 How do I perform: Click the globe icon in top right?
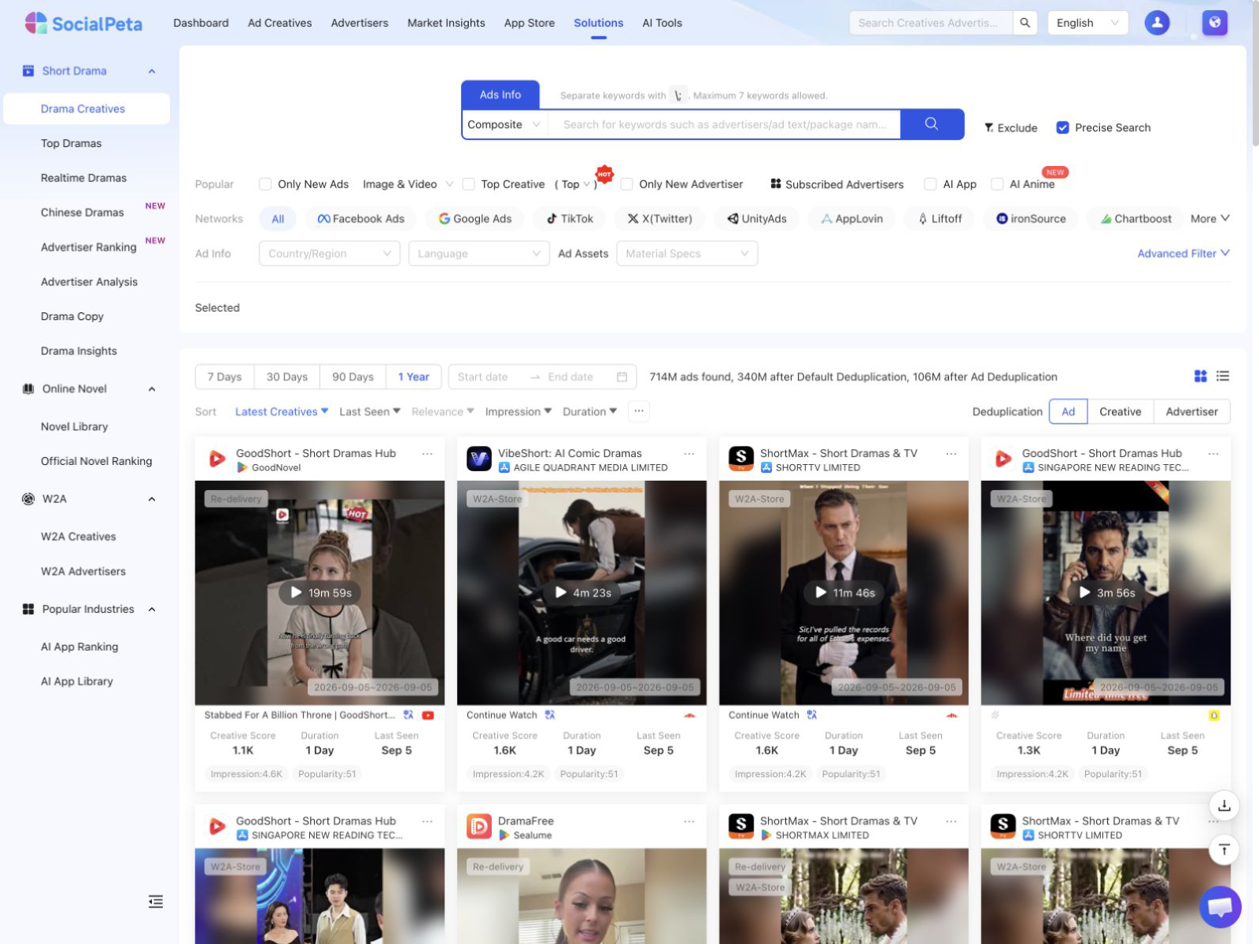click(x=1215, y=23)
